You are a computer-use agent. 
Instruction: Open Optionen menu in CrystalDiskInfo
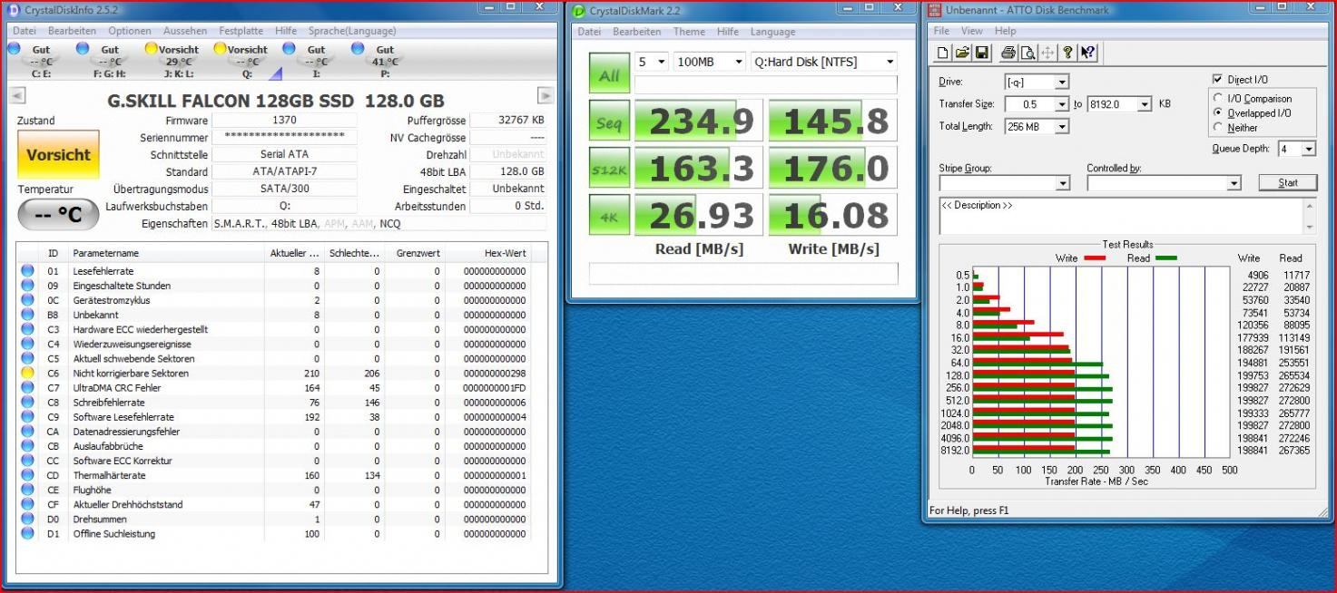[x=130, y=31]
